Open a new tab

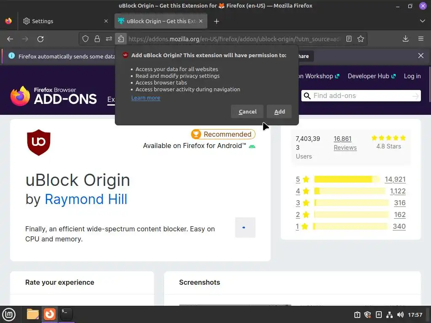point(217,21)
